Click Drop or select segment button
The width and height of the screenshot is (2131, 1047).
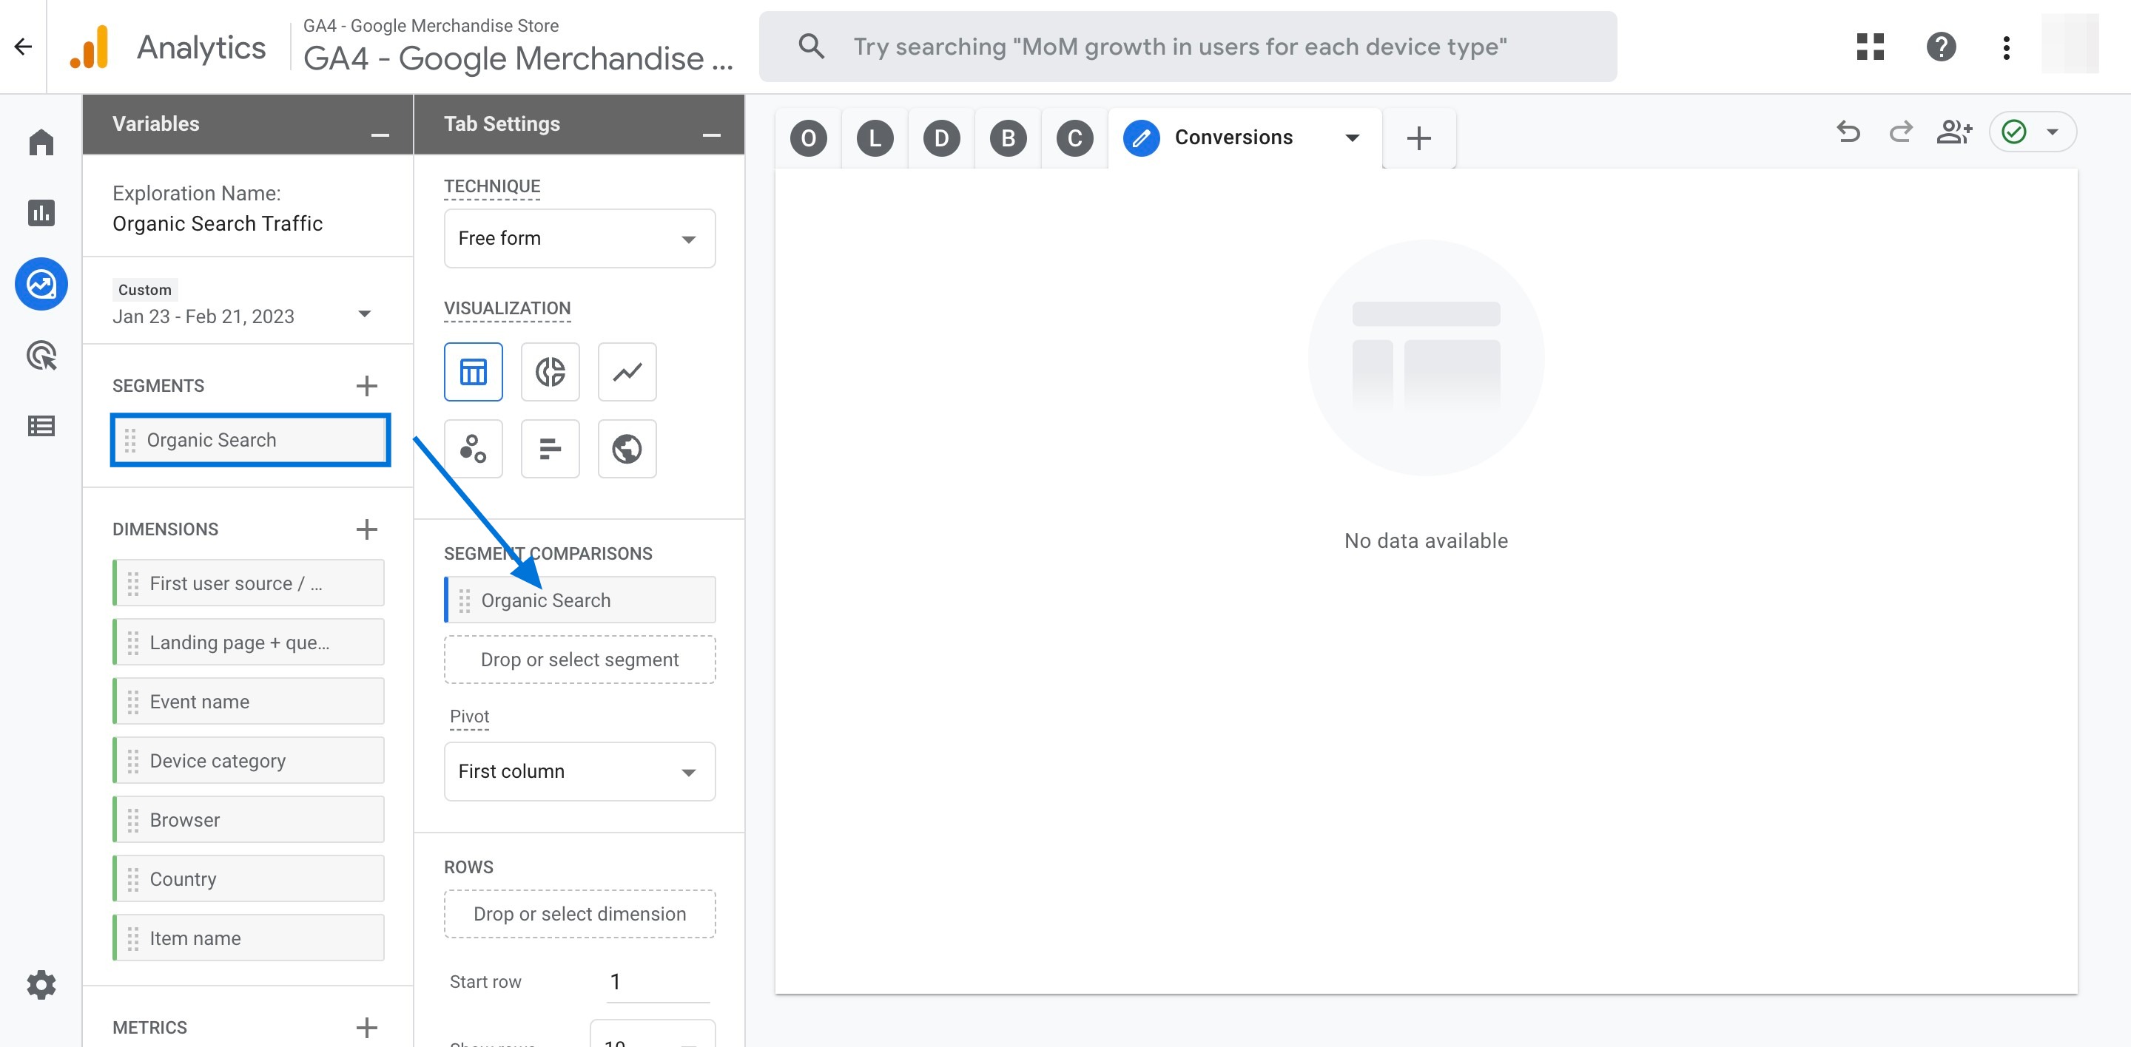pyautogui.click(x=580, y=659)
